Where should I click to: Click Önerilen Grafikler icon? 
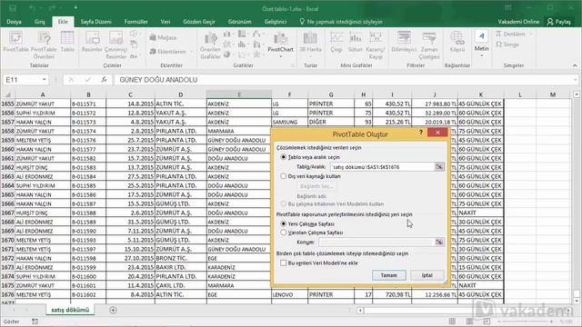pos(210,45)
